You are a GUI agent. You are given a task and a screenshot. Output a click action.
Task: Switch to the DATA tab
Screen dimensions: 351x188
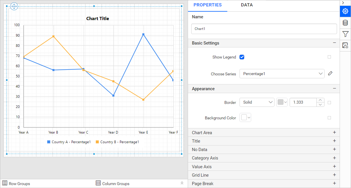point(247,5)
